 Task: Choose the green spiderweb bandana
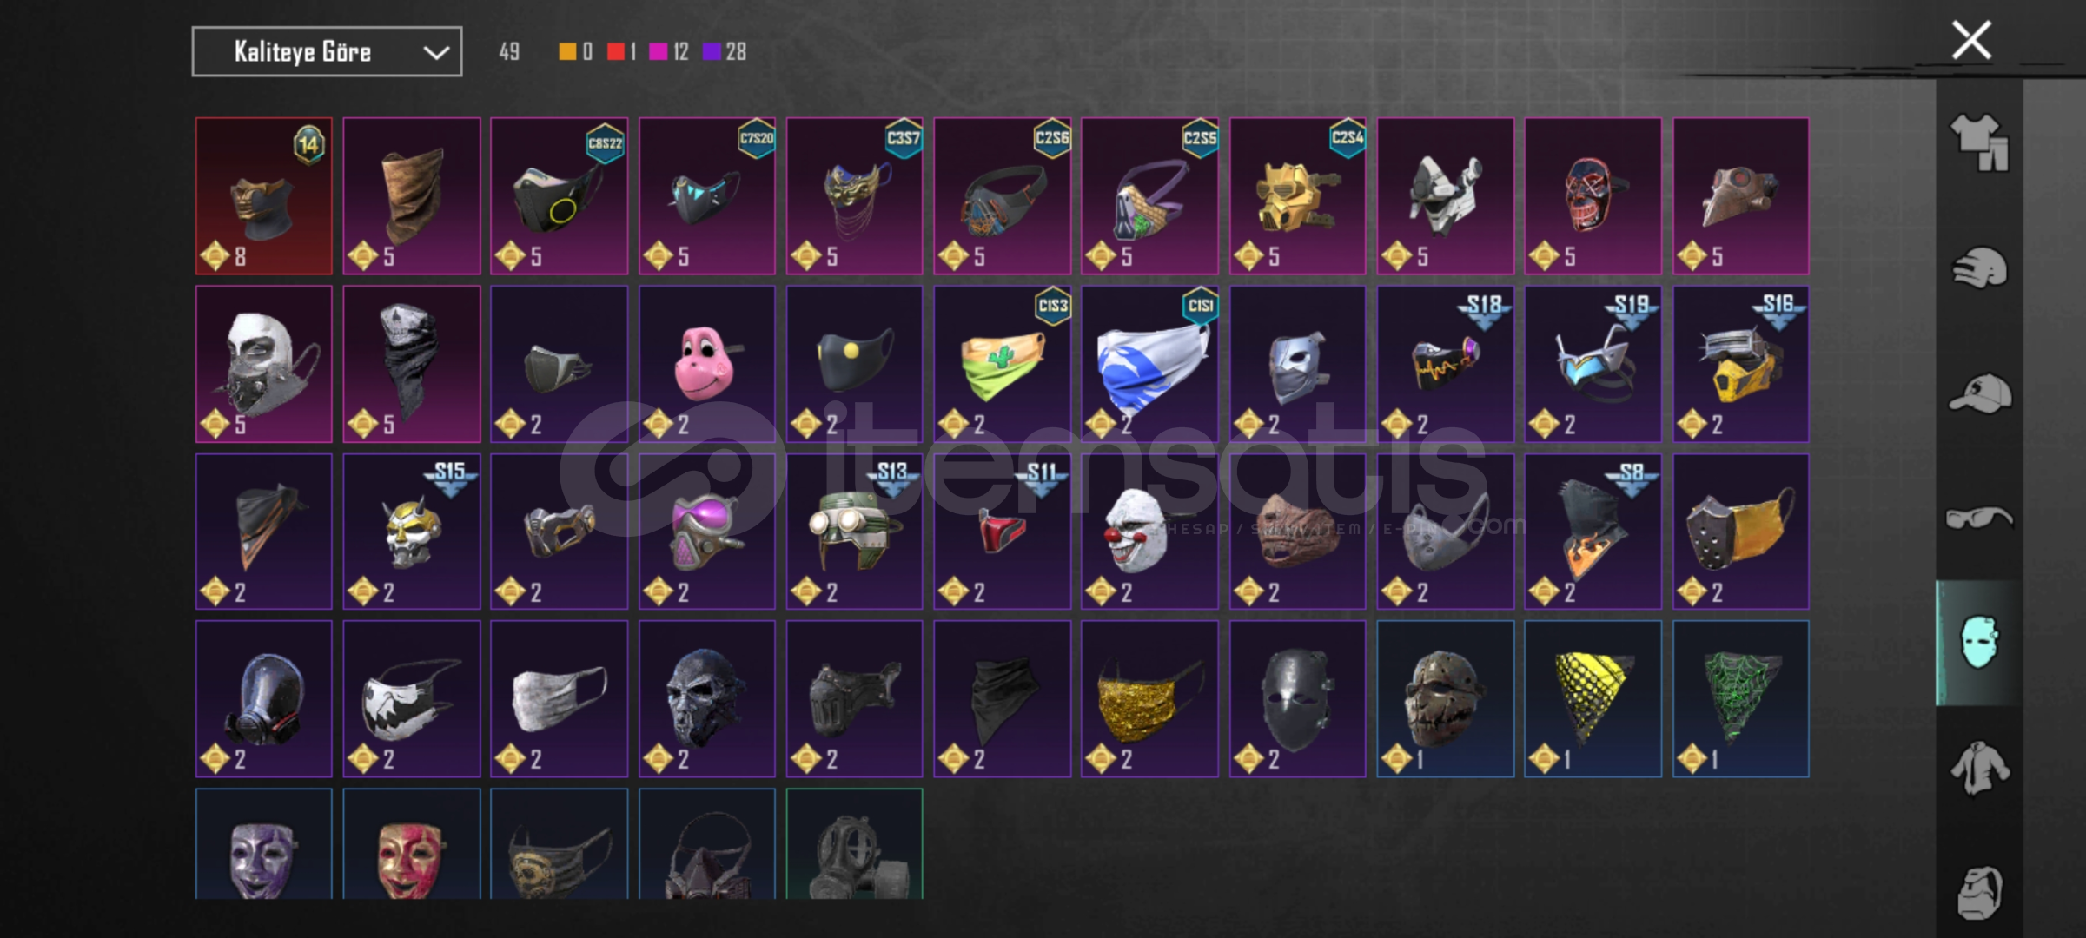point(1741,699)
